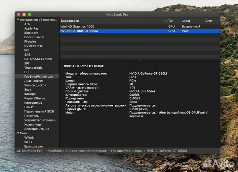Viewport: 238px width, 172px height.
Task: Collapse the Аппаратное обеспечение tree section
Action: 18,20
